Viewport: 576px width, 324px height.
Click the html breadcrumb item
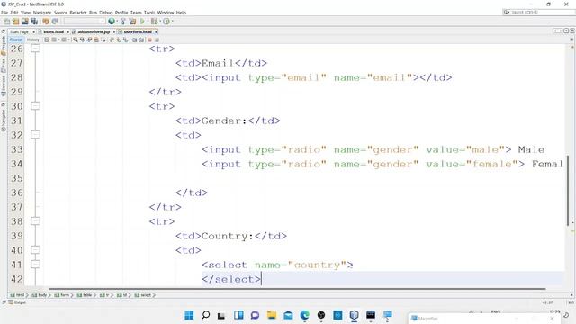click(x=17, y=295)
